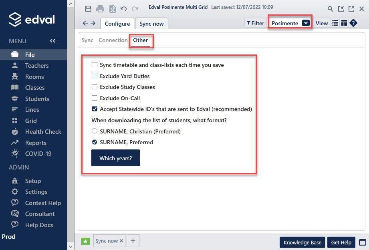Tick Exclude Study Classes checkbox
Image resolution: width=369 pixels, height=250 pixels.
point(95,87)
